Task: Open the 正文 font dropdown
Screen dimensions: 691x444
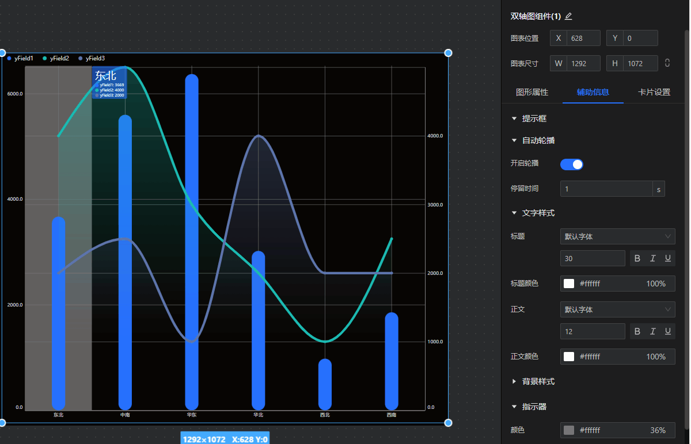Action: tap(617, 309)
